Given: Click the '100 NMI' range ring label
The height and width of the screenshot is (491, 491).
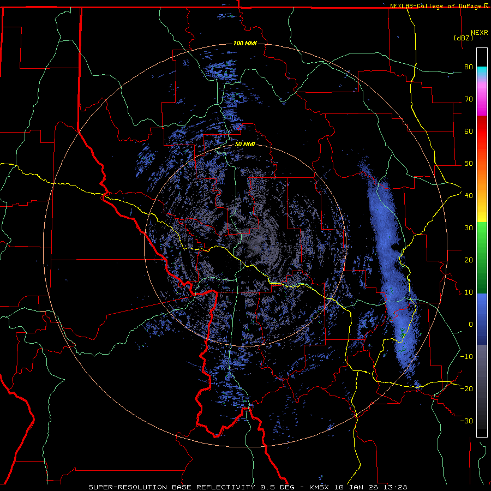Looking at the screenshot, I should (x=245, y=43).
